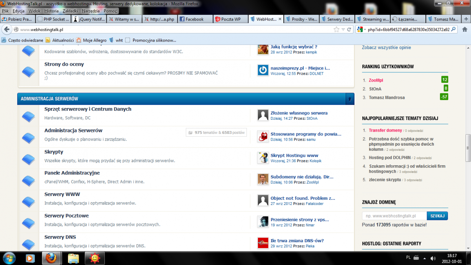This screenshot has width=471, height=265.
Task: Click the SZUKAJ domain search button
Action: 437,216
